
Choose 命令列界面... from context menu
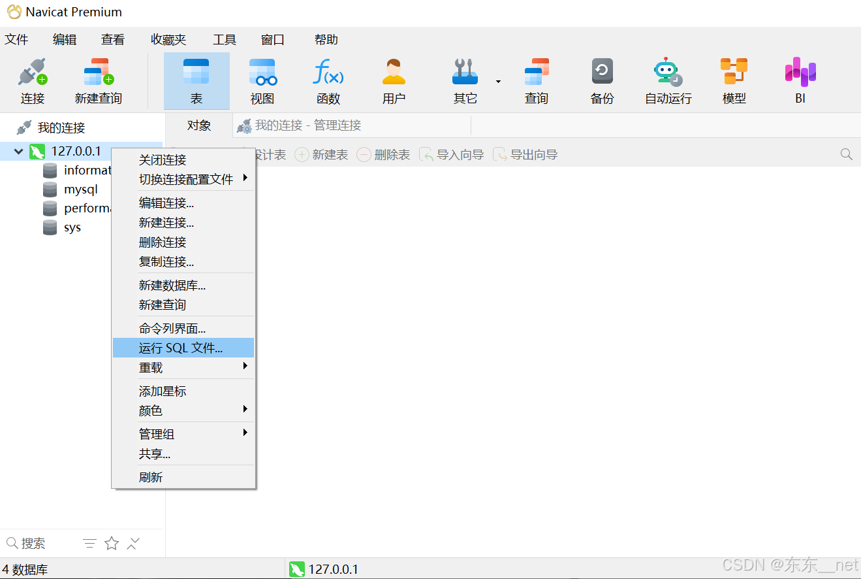pyautogui.click(x=183, y=329)
